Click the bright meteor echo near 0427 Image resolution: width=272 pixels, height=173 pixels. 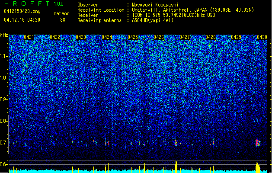tap(176, 142)
